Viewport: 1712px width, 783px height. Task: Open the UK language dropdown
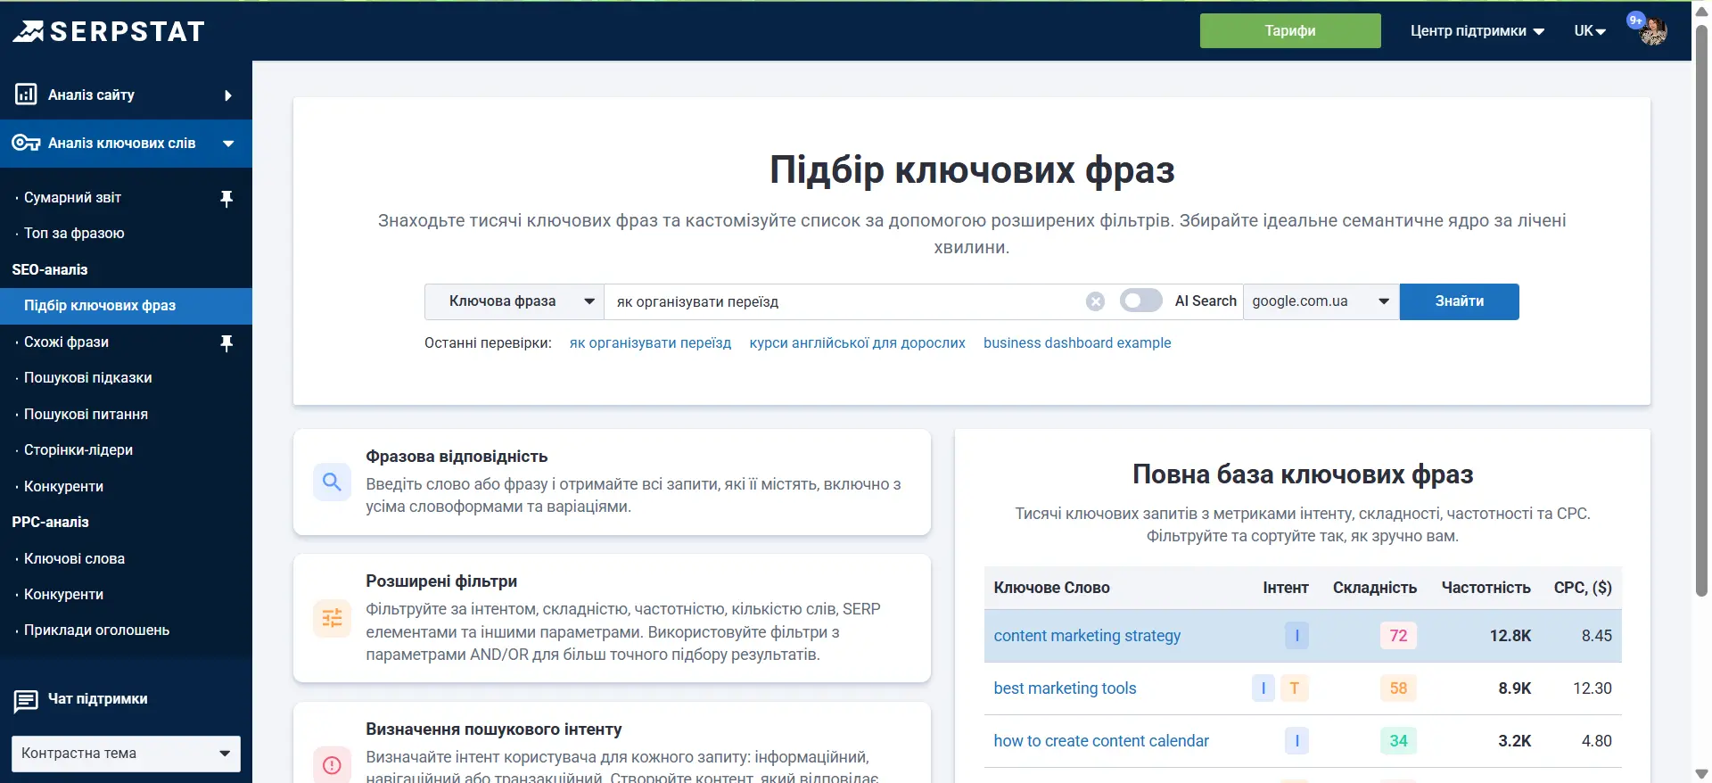coord(1590,31)
